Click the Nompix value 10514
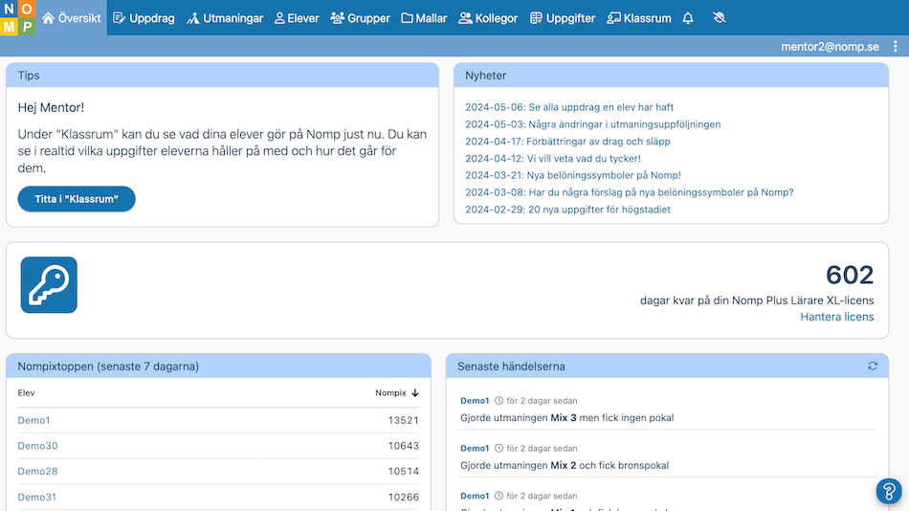This screenshot has width=909, height=511. (x=404, y=471)
